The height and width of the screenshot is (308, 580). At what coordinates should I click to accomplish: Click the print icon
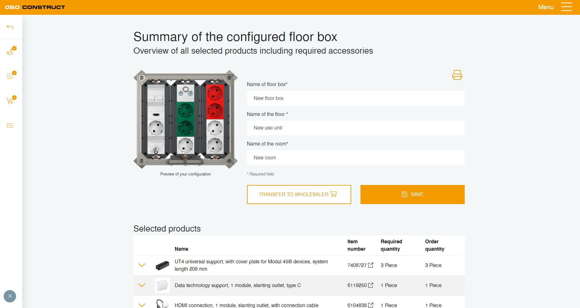[x=457, y=75]
